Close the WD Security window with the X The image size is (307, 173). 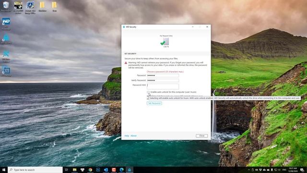point(207,27)
